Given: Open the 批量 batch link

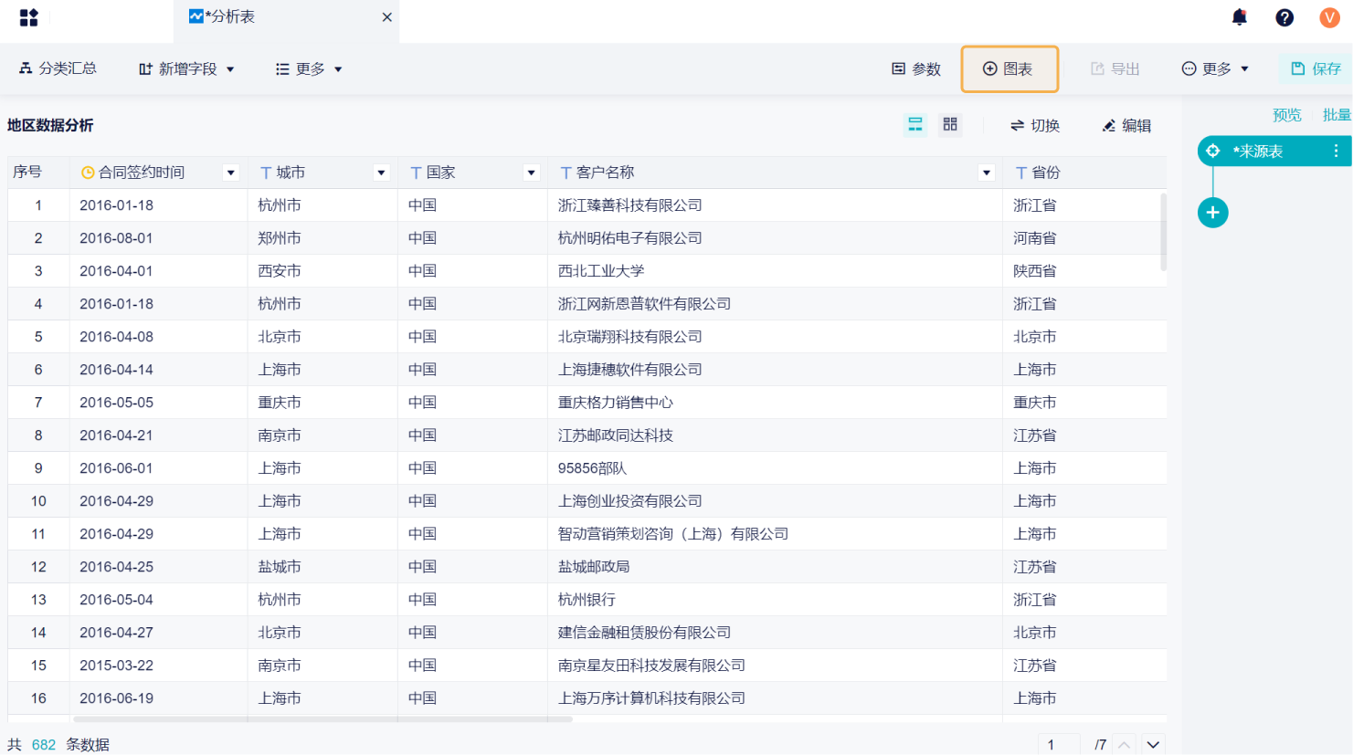Looking at the screenshot, I should (x=1337, y=115).
